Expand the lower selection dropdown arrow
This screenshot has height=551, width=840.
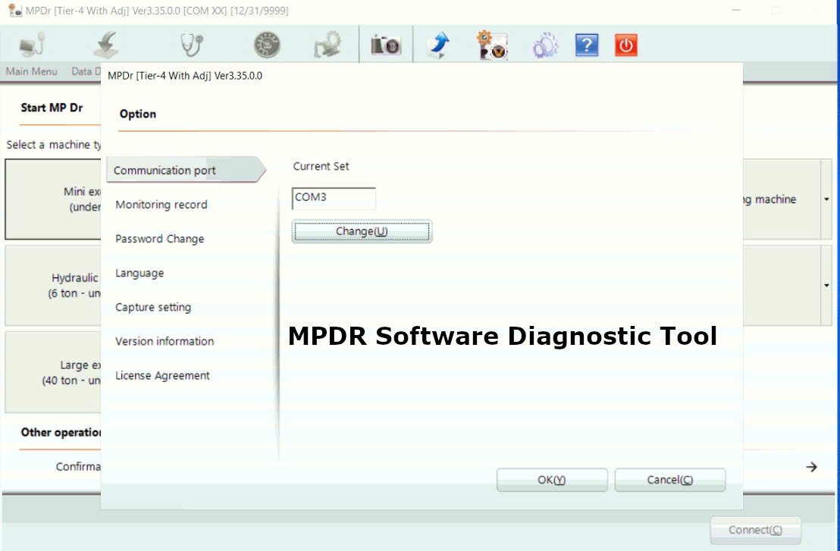(x=826, y=285)
